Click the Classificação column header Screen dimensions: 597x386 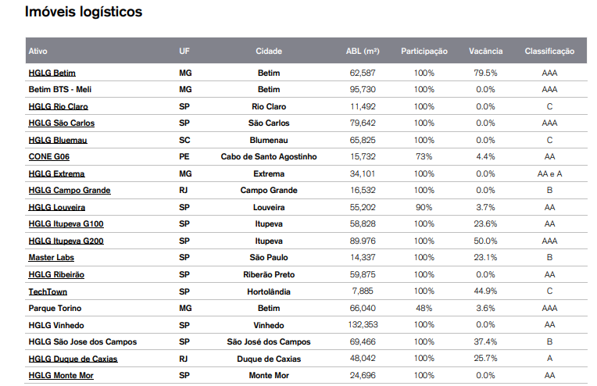tap(549, 52)
